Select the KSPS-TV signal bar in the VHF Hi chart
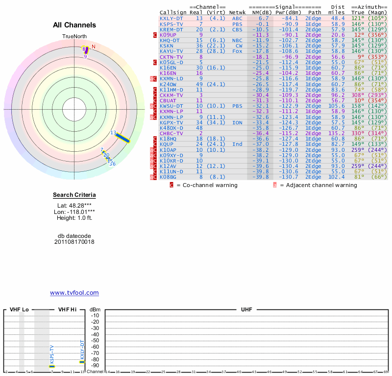392x376 pixels. 51,366
